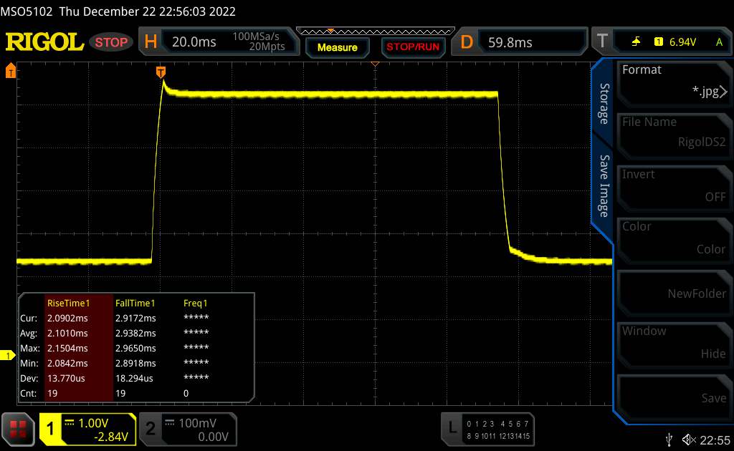The width and height of the screenshot is (734, 451).
Task: Click the Measure button
Action: point(337,48)
